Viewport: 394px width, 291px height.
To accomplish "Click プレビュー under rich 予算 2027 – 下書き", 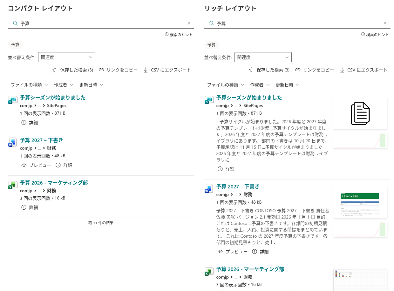I will (233, 252).
